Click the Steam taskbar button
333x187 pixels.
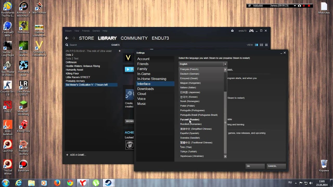pos(108,183)
